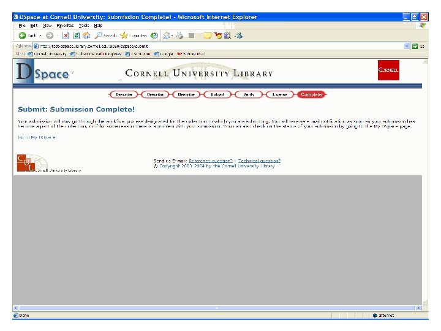Click the Verify progress step
Viewport: 441px width, 331px height.
coord(249,94)
